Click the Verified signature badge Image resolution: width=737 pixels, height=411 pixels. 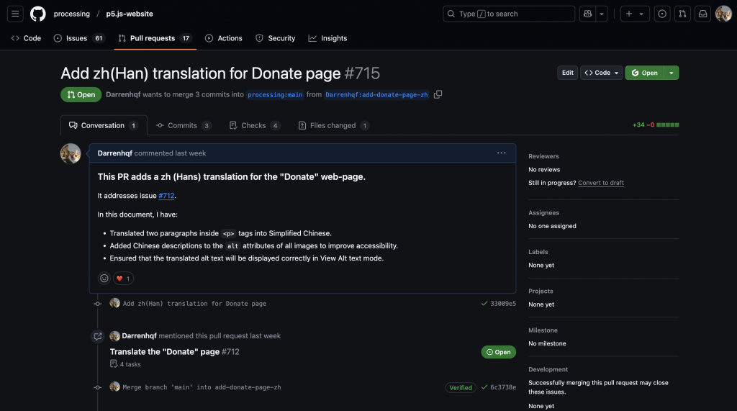click(461, 387)
